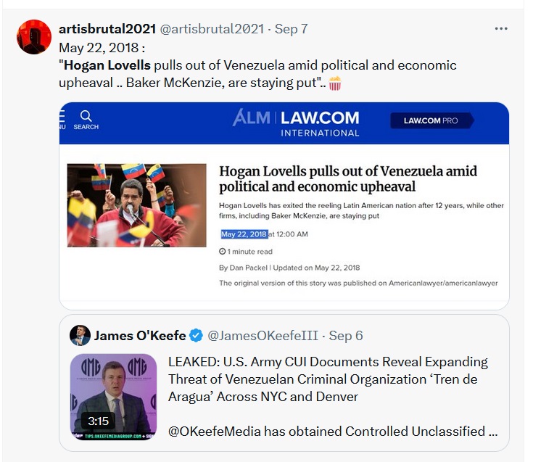Click the clock icon beside 1 minute read
This screenshot has width=533, height=462.
(x=223, y=252)
